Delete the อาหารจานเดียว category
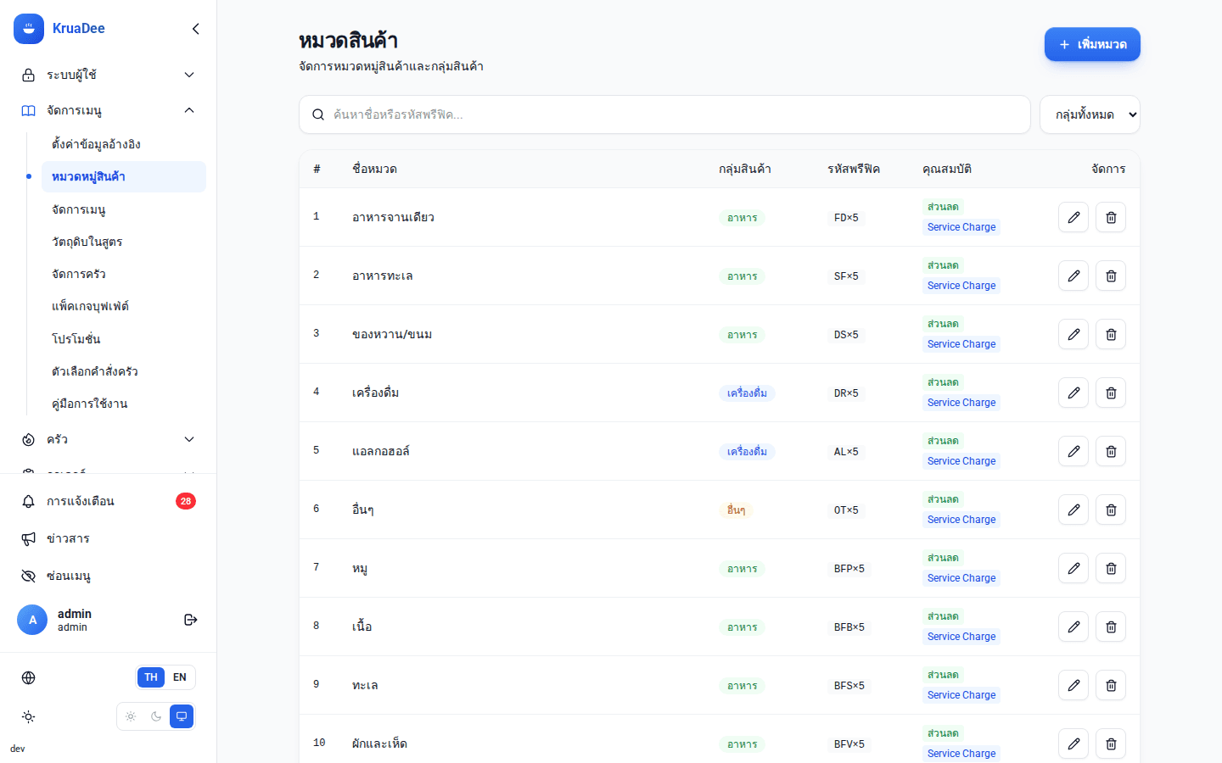Viewport: 1222px width, 763px height. pos(1111,218)
